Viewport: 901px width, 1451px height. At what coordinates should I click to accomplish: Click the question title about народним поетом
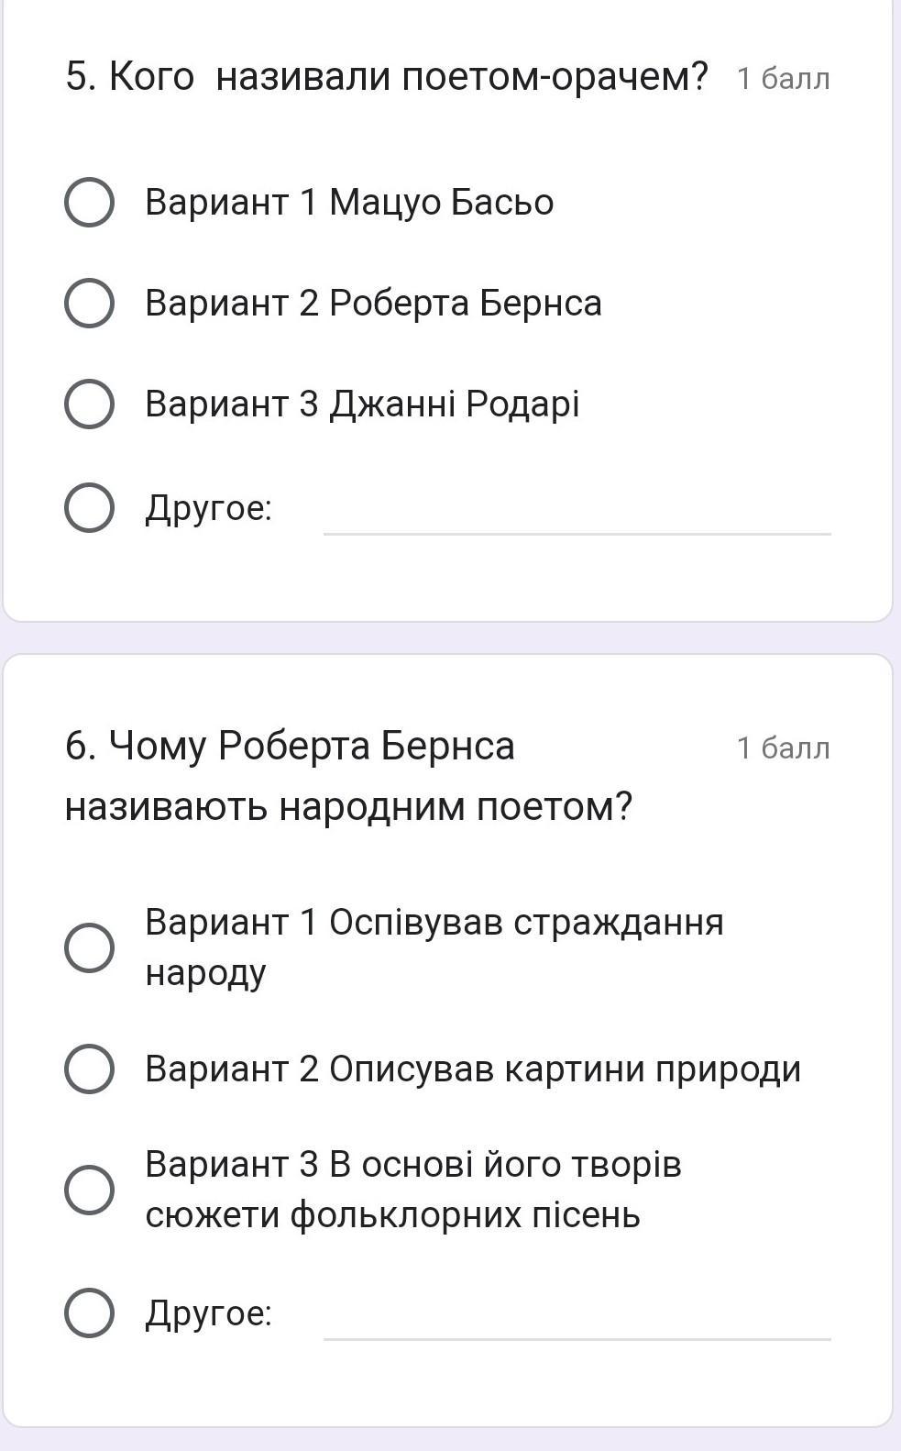pyautogui.click(x=348, y=776)
